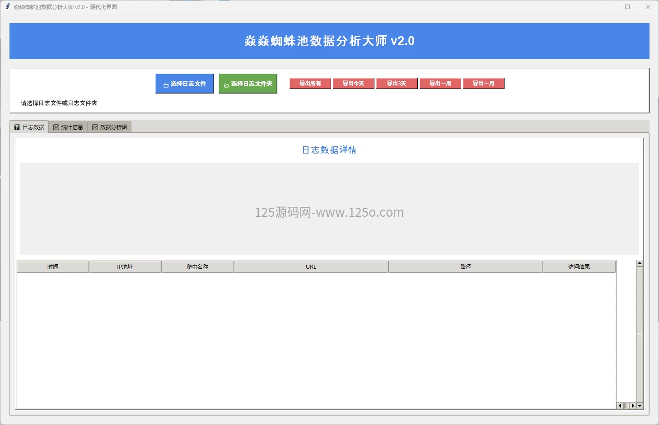Click the vertical scrollbar down arrow
The image size is (659, 425).
[x=640, y=406]
